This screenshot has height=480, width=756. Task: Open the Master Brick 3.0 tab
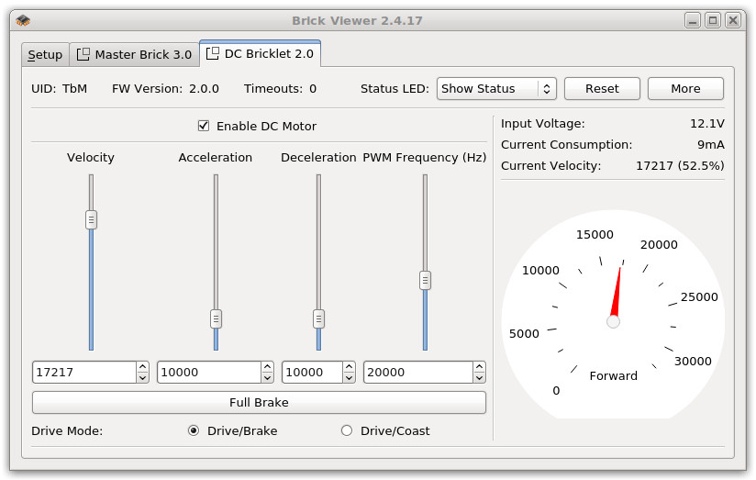coord(135,54)
